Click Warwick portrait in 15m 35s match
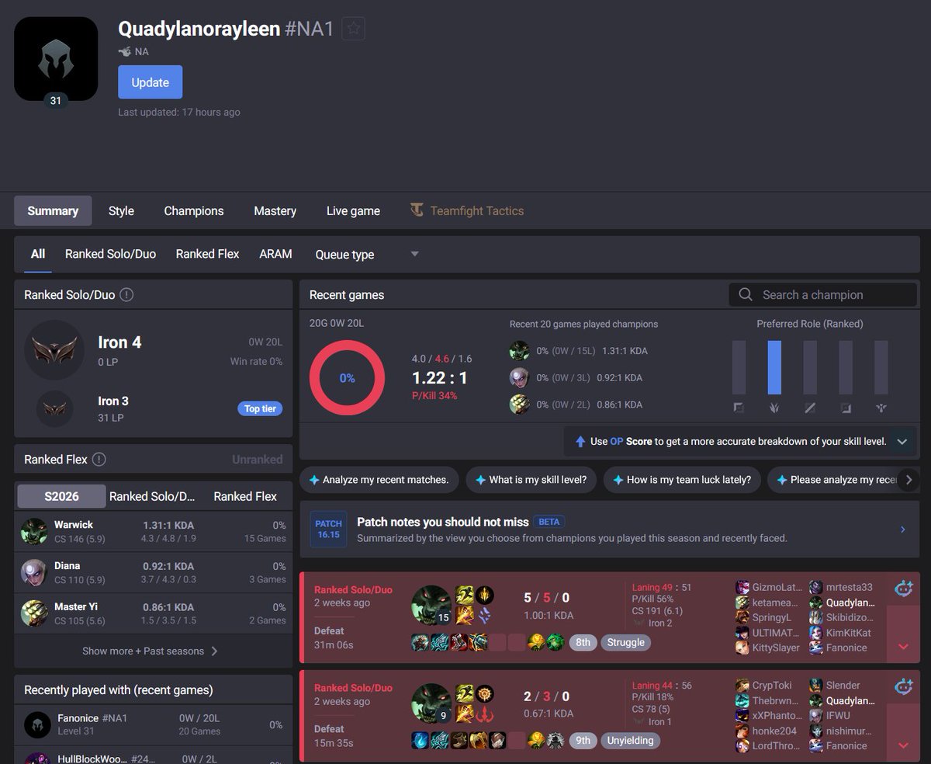931x764 pixels. [431, 704]
